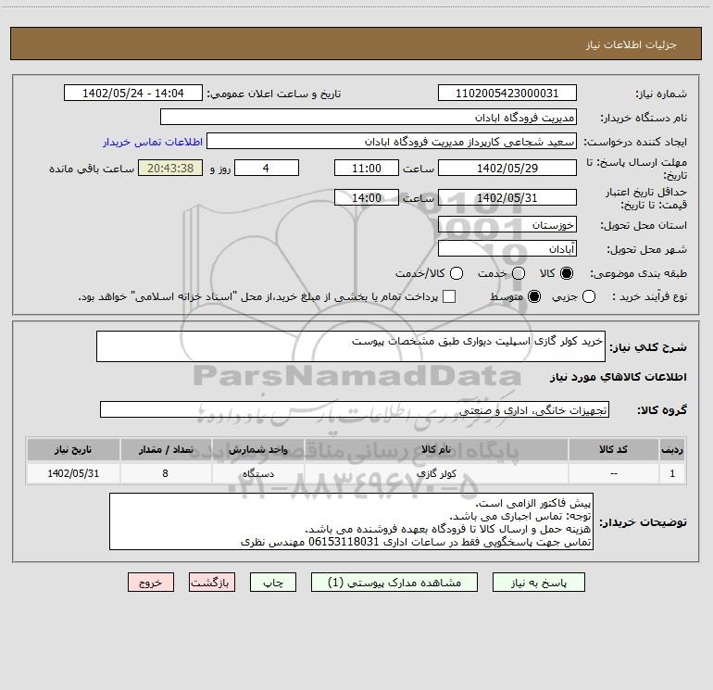Click the response deadline date 1402/05/29

507,168
